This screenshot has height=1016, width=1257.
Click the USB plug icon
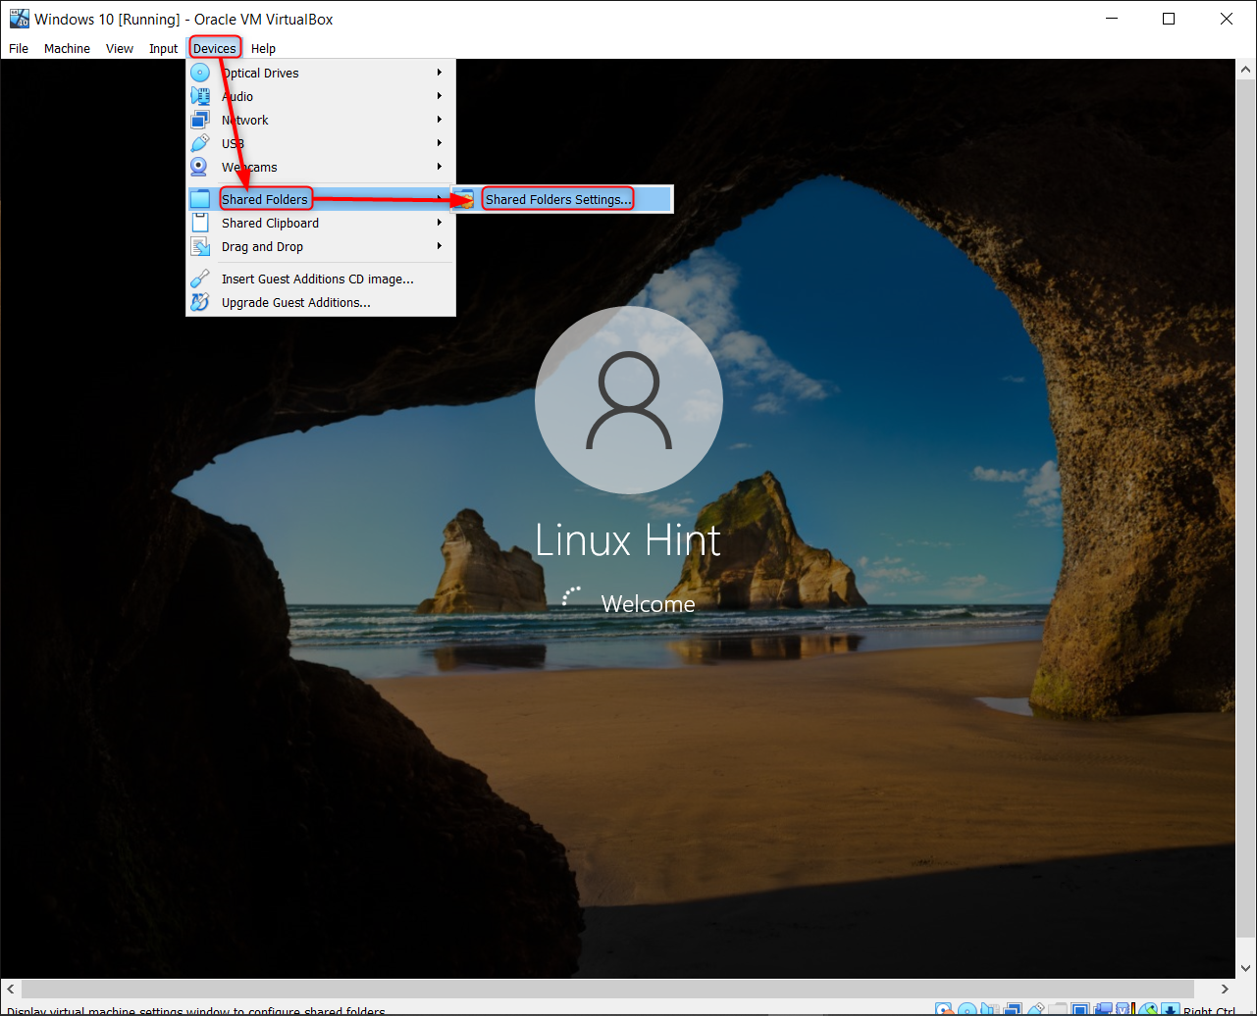click(x=200, y=143)
